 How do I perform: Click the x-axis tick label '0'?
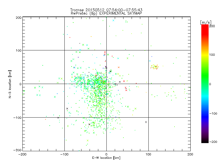[x=106, y=154]
